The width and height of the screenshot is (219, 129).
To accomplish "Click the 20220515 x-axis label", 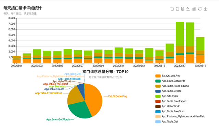I will tap(159, 66).
